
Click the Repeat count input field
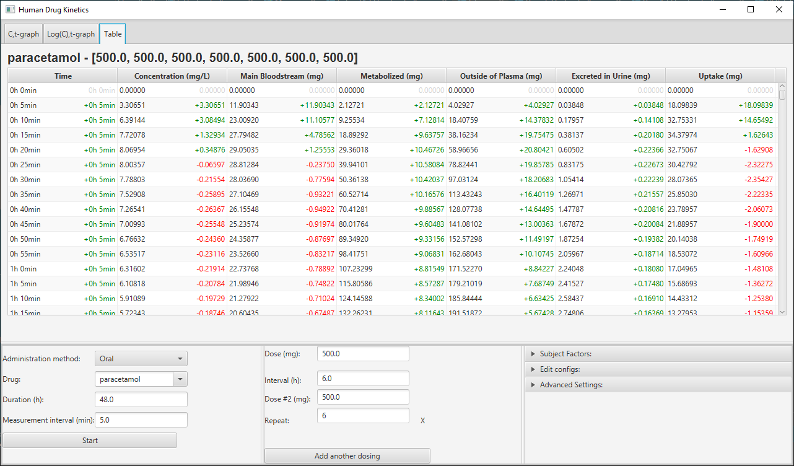[x=362, y=415]
